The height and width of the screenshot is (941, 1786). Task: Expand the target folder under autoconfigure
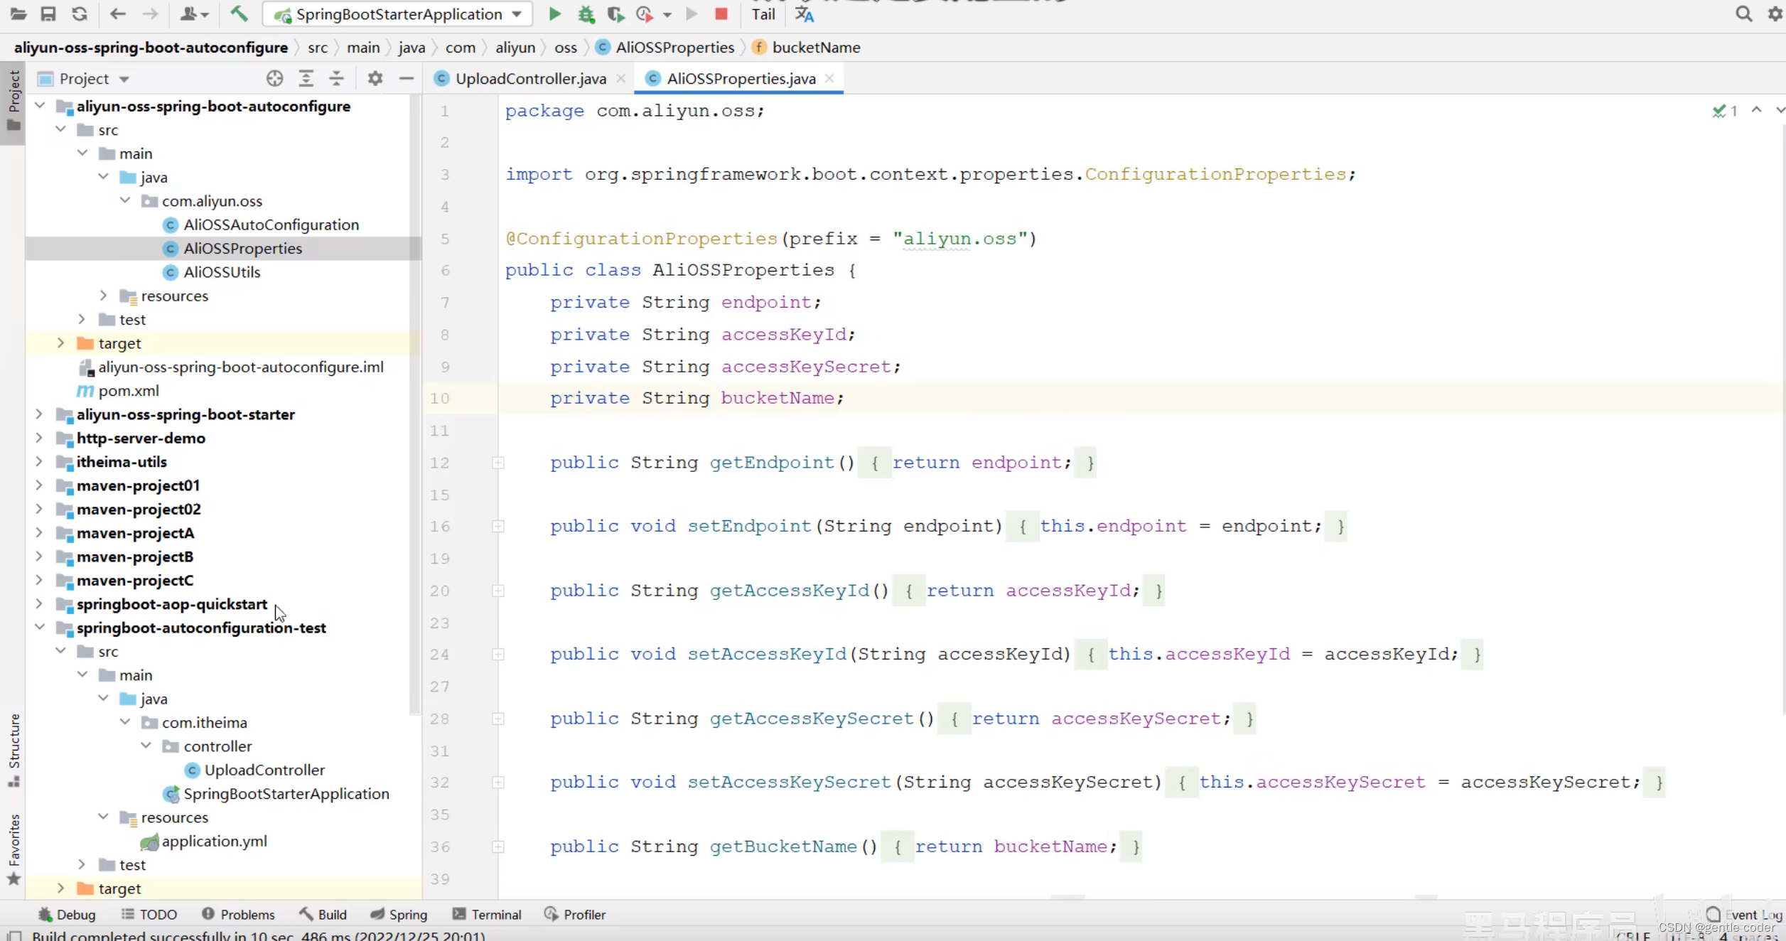60,343
